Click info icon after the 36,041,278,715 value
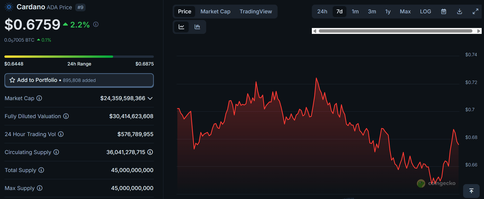 [x=150, y=152]
